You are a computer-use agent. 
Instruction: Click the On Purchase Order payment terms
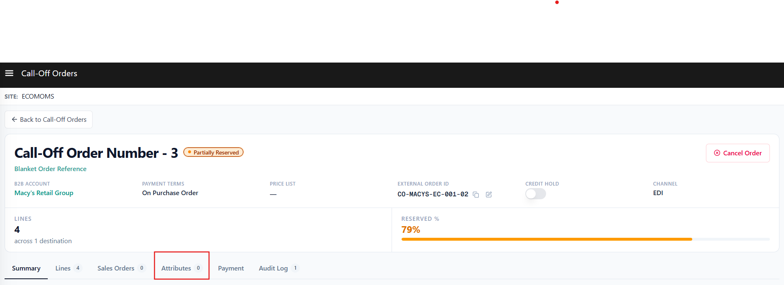pyautogui.click(x=170, y=193)
